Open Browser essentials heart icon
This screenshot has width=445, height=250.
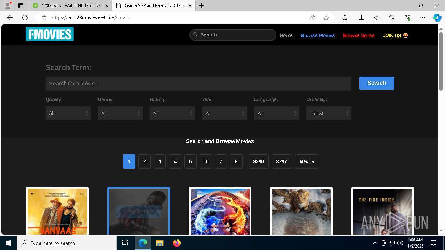tap(407, 18)
